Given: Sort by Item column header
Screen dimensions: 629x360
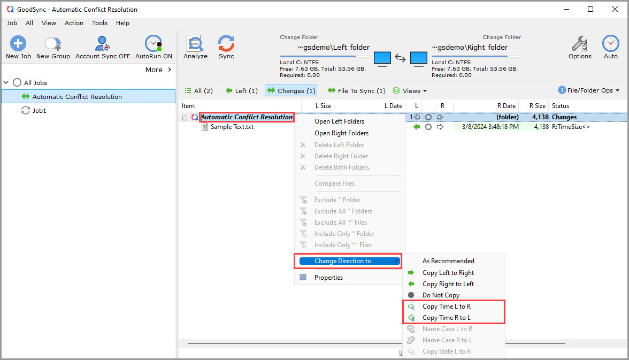Looking at the screenshot, I should click(188, 106).
